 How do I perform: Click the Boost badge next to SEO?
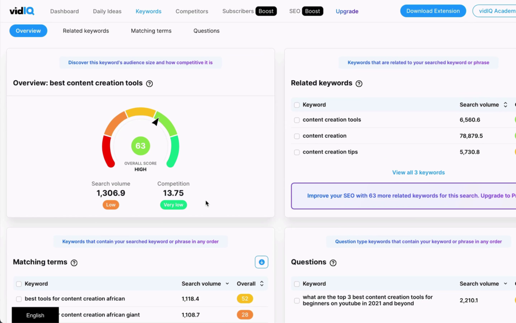tap(313, 10)
